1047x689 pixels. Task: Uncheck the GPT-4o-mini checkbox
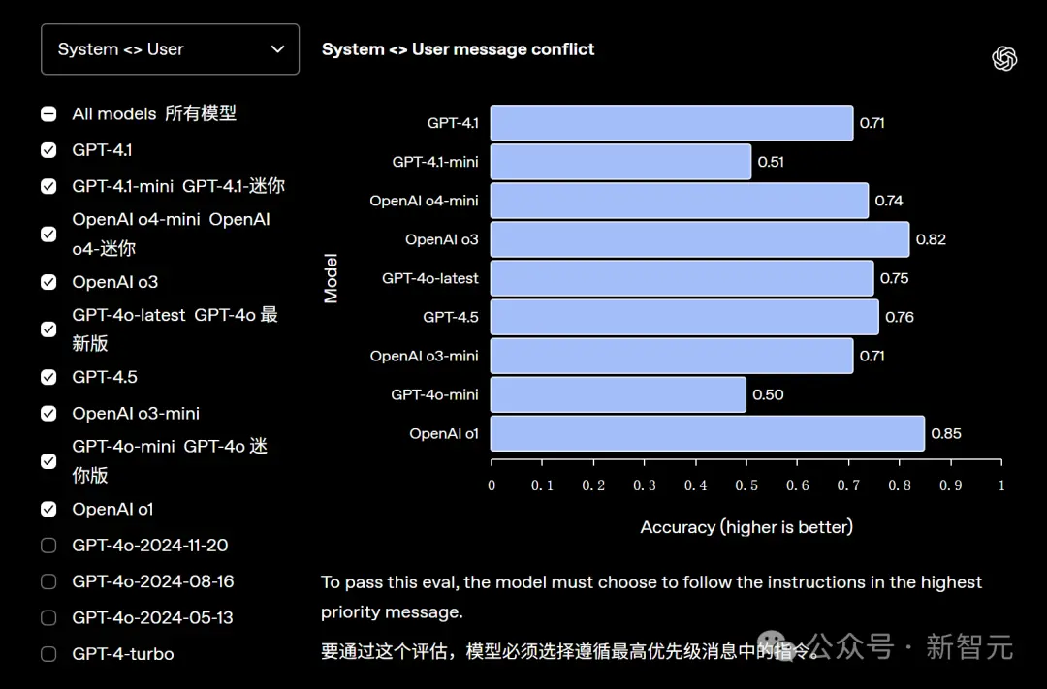tap(48, 461)
